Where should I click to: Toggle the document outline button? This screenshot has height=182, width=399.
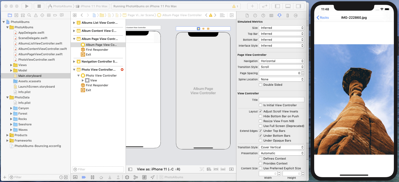130,169
